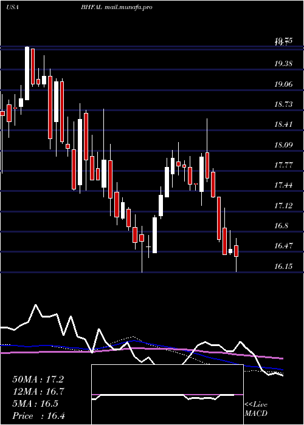Click the 16.15 price axis label
The image size is (304, 425).
pyautogui.click(x=283, y=266)
